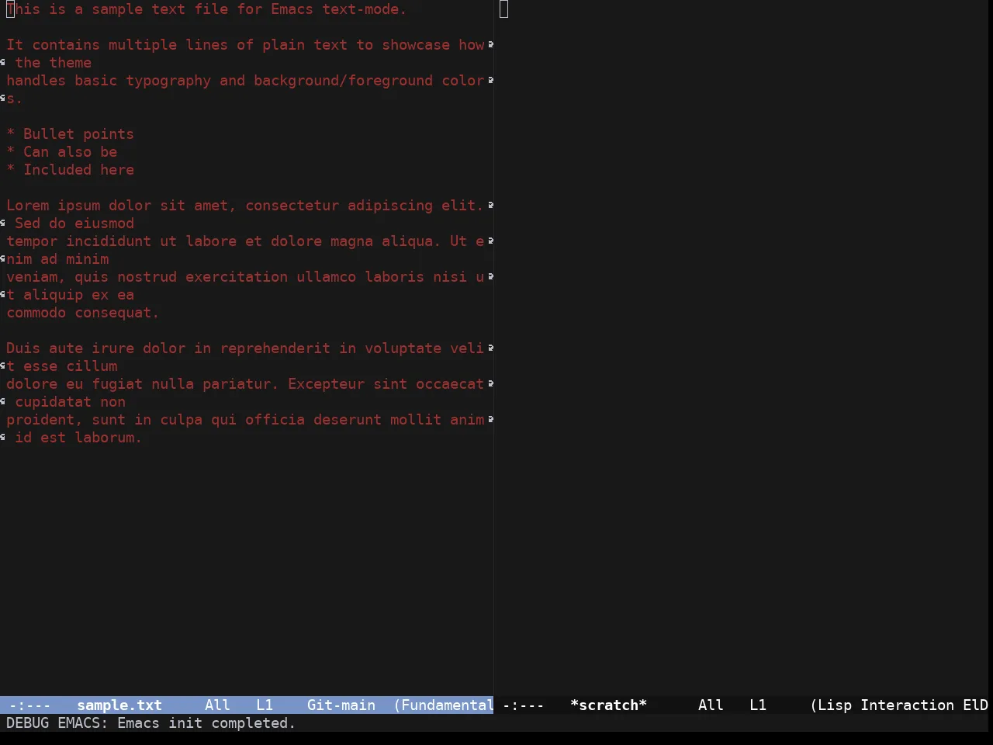Click wrap arrow icon after 'adipiscing elit.'
Viewport: 993px width, 745px height.
tap(490, 206)
